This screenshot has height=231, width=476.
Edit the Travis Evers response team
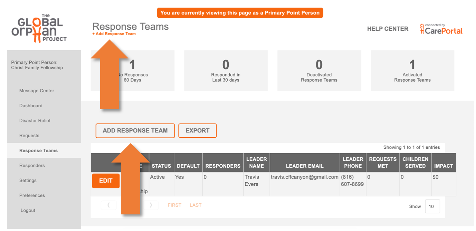(106, 181)
